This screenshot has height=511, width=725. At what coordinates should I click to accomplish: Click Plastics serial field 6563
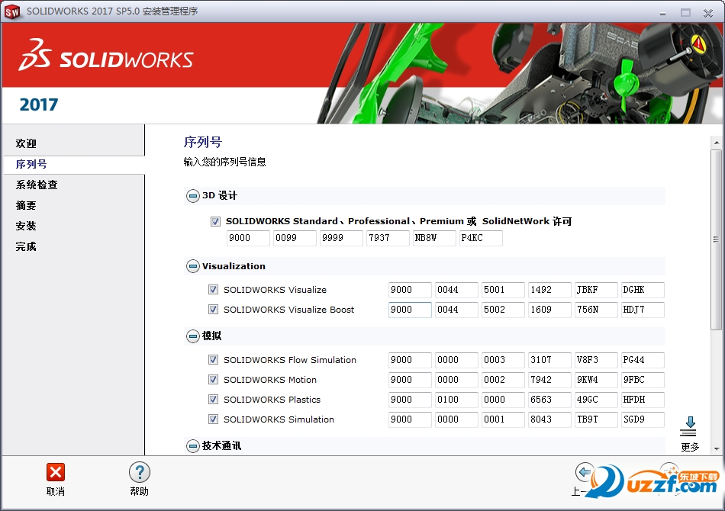tap(549, 400)
